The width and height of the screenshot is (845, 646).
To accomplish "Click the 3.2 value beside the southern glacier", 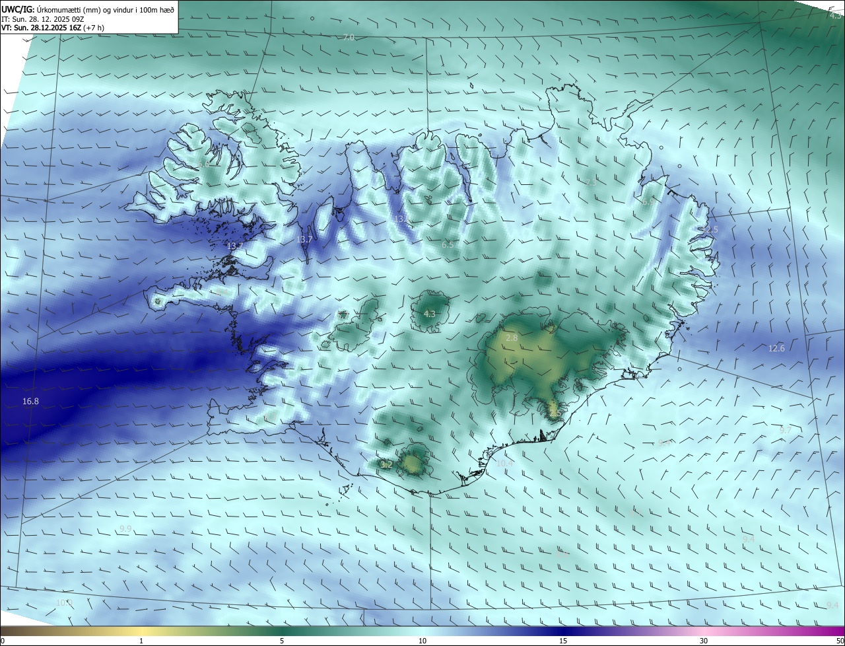I will pos(387,465).
